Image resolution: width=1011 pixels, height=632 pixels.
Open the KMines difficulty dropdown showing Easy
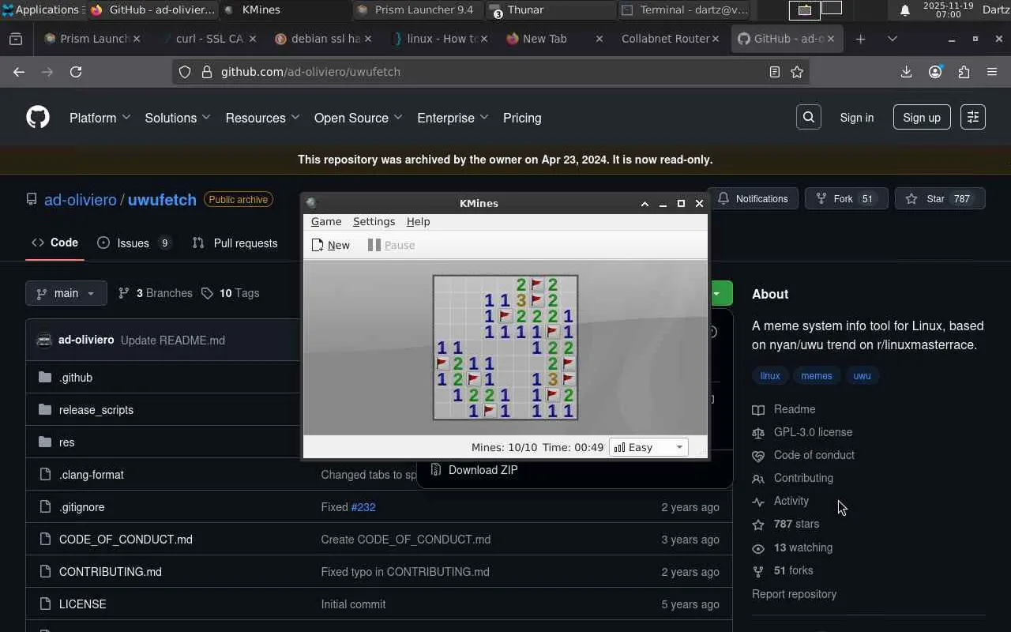pyautogui.click(x=648, y=447)
